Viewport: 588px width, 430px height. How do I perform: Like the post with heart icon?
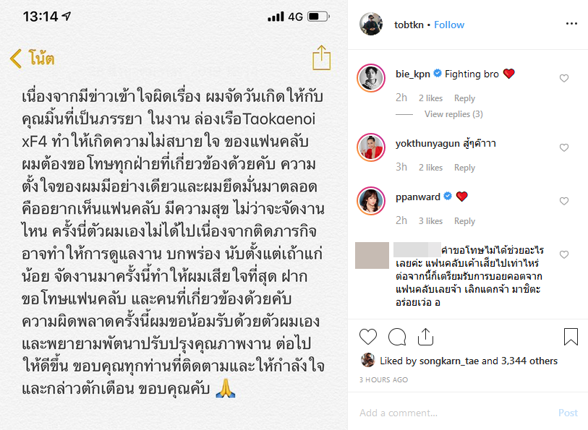368,336
